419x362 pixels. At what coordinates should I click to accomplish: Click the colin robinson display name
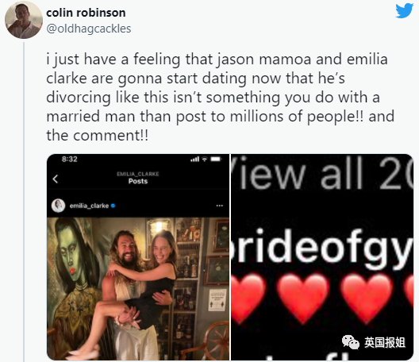pyautogui.click(x=86, y=13)
